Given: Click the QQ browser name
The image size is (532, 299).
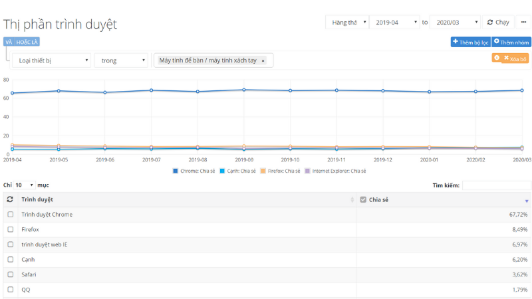Looking at the screenshot, I should click(26, 290).
